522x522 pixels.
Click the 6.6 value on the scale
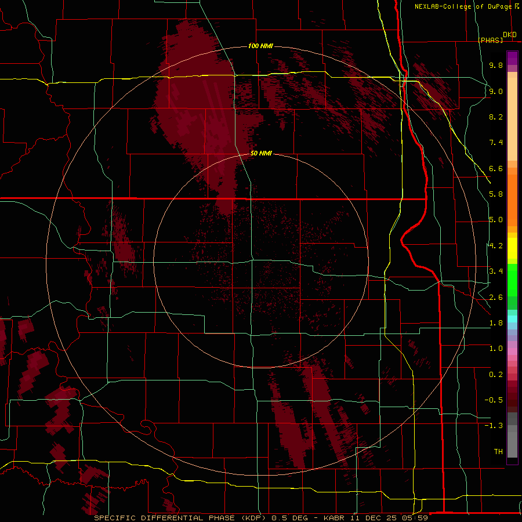point(496,168)
